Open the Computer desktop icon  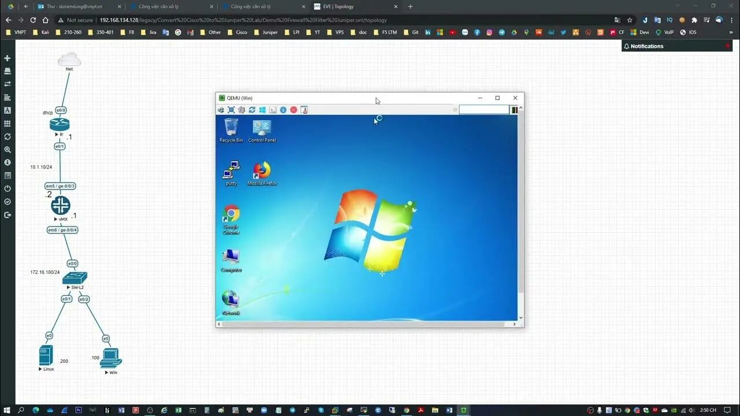[231, 260]
